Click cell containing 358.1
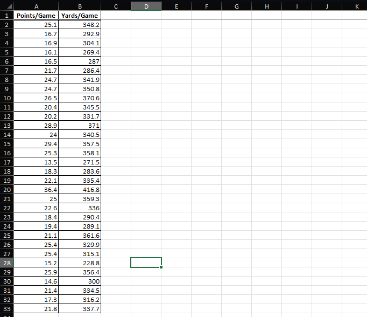Image resolution: width=367 pixels, height=317 pixels. point(80,153)
